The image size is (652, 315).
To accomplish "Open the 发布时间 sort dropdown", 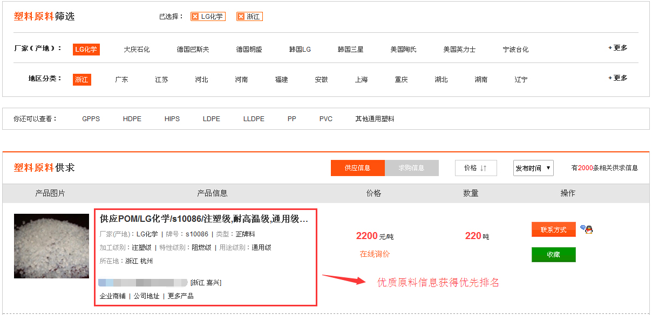I will click(x=533, y=168).
